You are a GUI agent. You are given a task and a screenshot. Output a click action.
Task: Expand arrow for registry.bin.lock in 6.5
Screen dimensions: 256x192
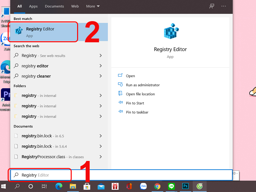(x=101, y=136)
